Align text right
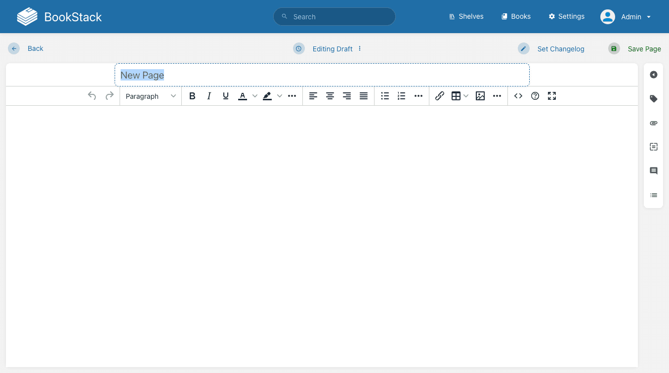The image size is (669, 373). 347,96
